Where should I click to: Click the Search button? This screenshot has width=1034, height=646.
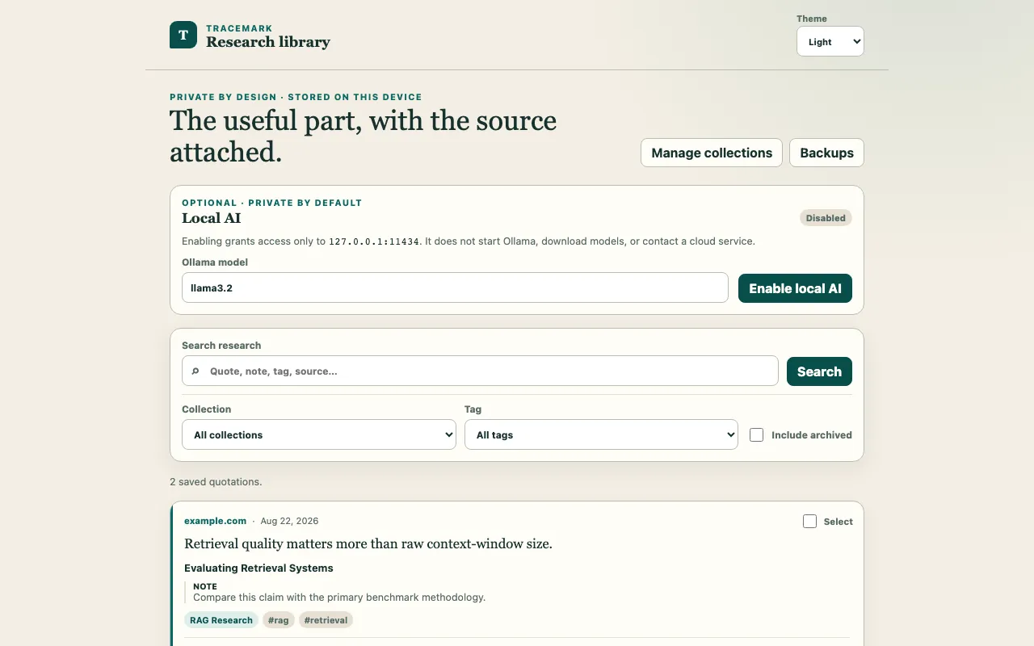(819, 371)
